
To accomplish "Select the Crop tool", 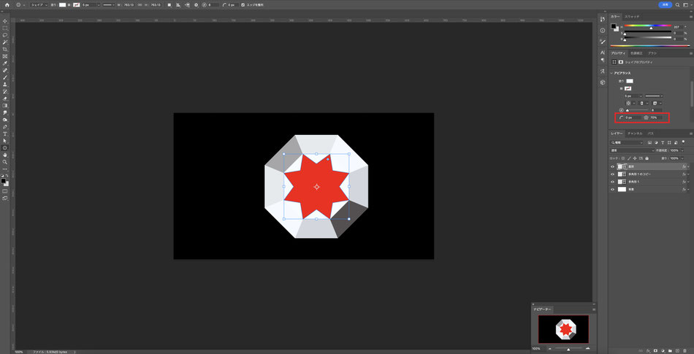I will [x=5, y=49].
